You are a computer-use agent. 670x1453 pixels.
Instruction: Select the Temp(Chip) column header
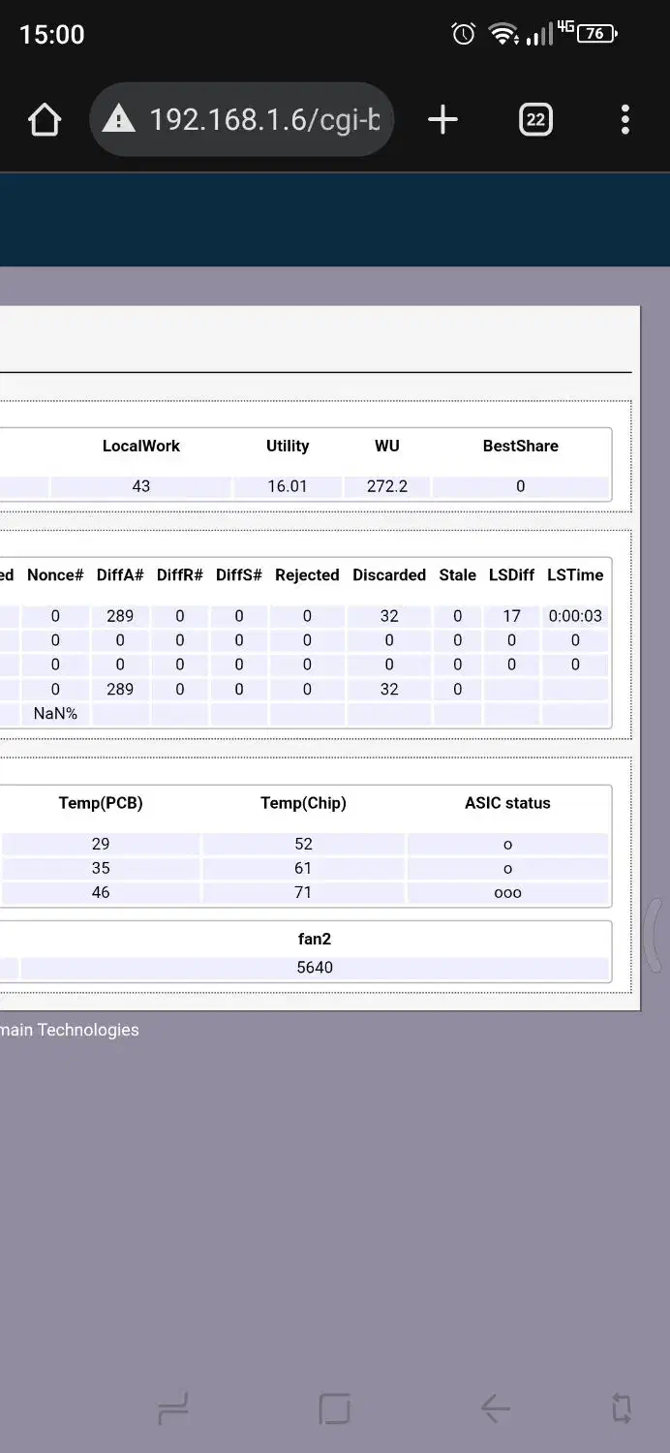point(303,803)
